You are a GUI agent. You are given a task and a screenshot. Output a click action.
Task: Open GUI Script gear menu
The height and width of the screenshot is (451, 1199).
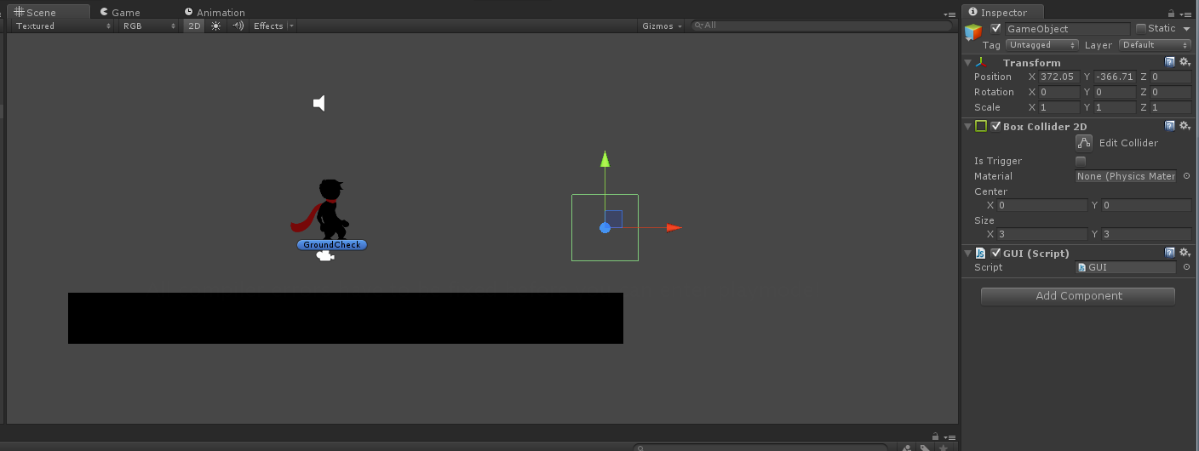coord(1184,253)
